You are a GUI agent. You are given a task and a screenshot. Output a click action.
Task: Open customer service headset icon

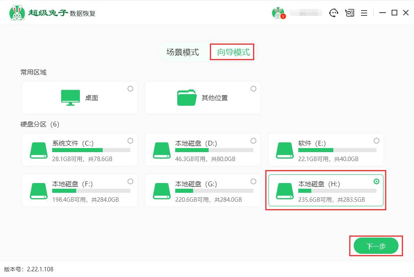(334, 13)
